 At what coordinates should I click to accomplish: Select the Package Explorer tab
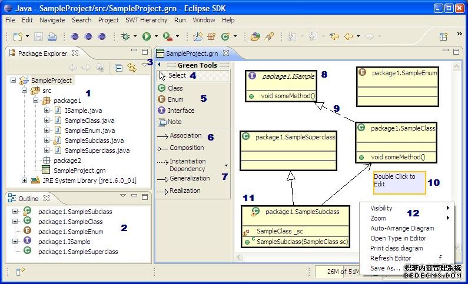tap(42, 54)
